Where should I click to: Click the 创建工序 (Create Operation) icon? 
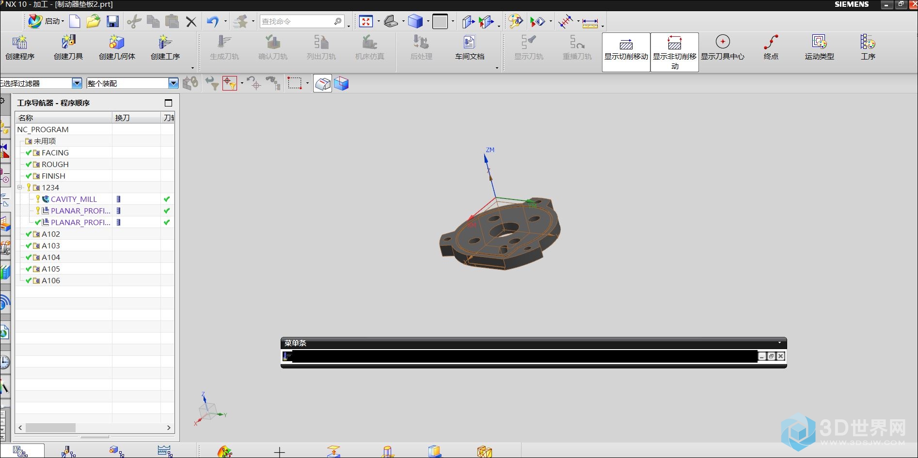point(165,47)
